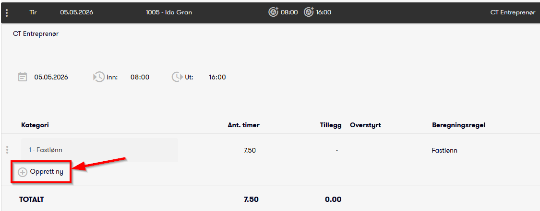Click the three-dot menu beside the Fastlønn row
540x211 pixels.
[7, 150]
